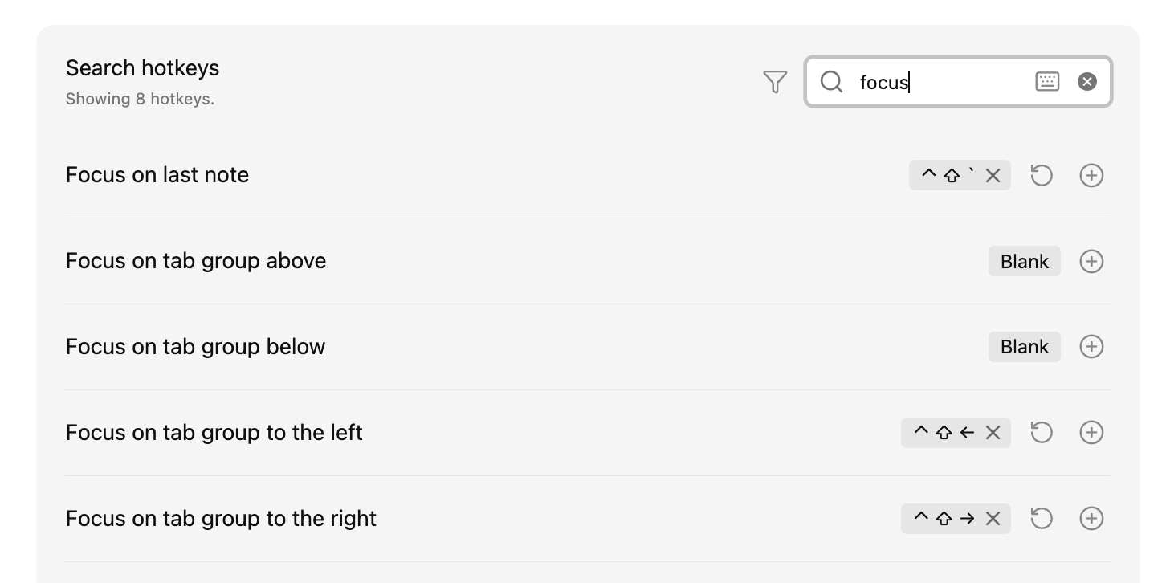The image size is (1166, 583).
Task: Remove hotkey for tab group to the left
Action: [x=993, y=433]
